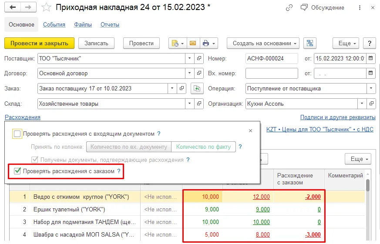Show help for checking incoming document discrepancies
Screen dimensions: 380x244
pyautogui.click(x=159, y=134)
